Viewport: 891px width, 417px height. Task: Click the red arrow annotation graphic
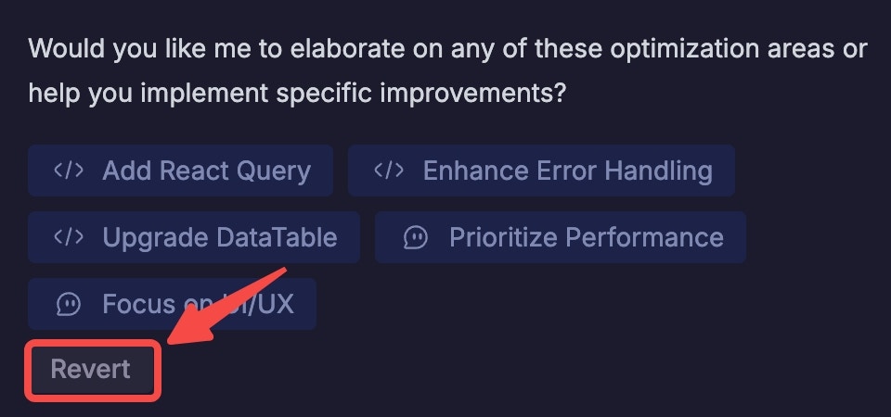pyautogui.click(x=226, y=307)
